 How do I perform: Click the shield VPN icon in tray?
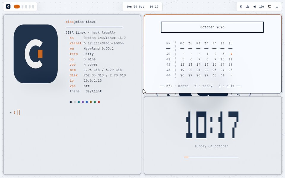coord(241,7)
